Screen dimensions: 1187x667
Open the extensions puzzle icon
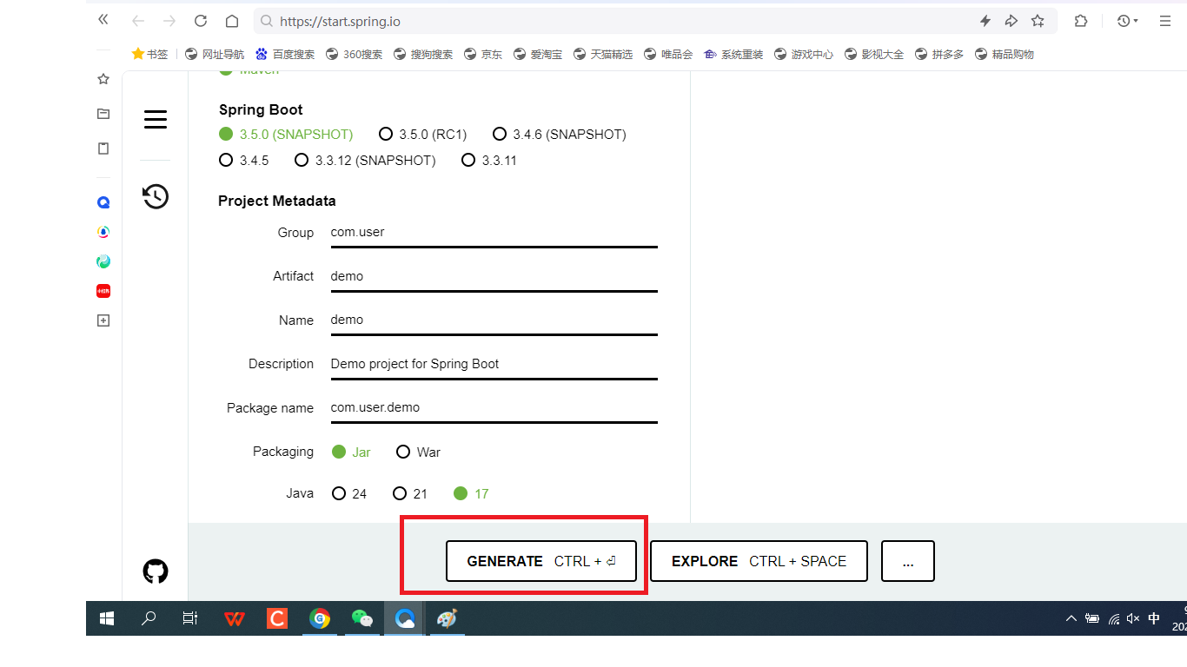pos(1081,21)
